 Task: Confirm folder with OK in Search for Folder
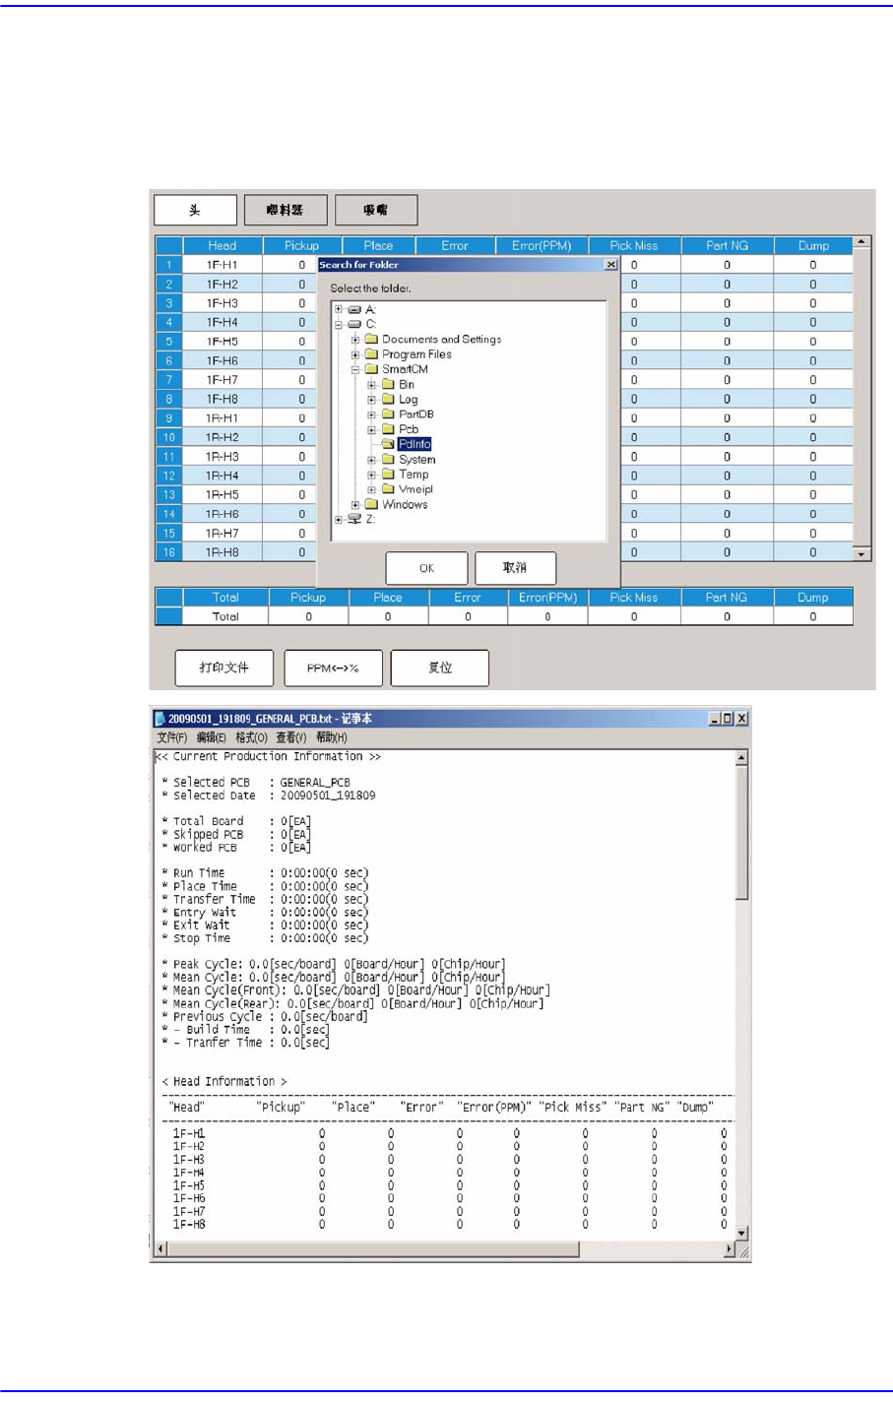coord(426,568)
